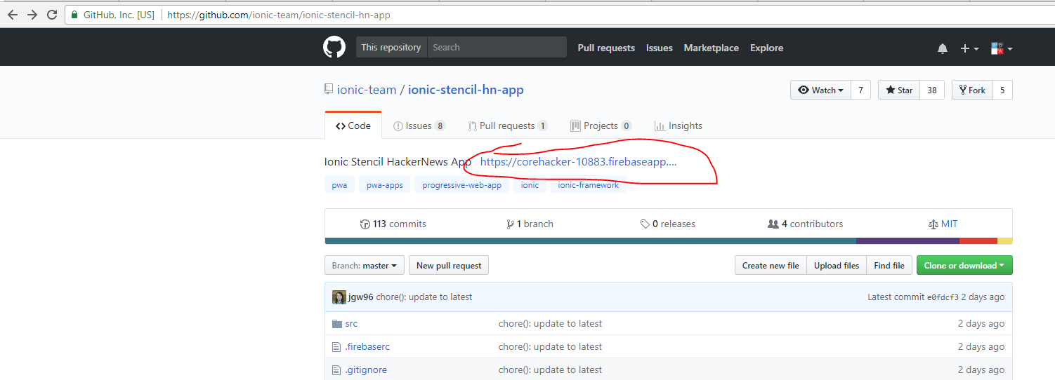Click the red language bar segment
Image resolution: width=1055 pixels, height=380 pixels.
coord(978,241)
